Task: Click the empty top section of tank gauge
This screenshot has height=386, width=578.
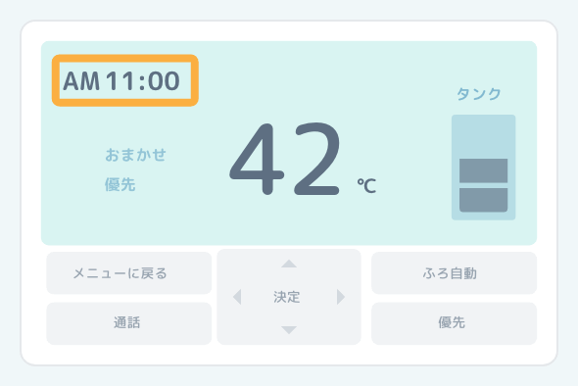Action: (x=483, y=137)
